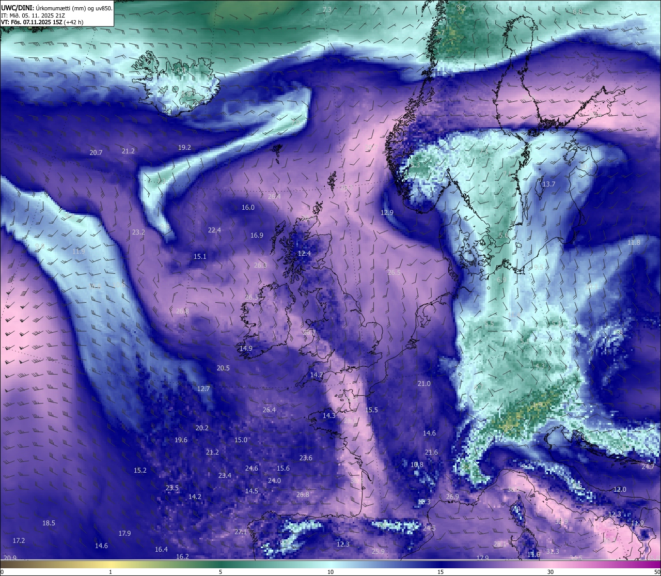Click the 16.2 value label
661x576 pixels.
[x=182, y=556]
